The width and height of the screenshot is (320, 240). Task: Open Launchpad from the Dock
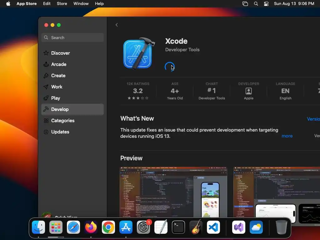point(56,227)
